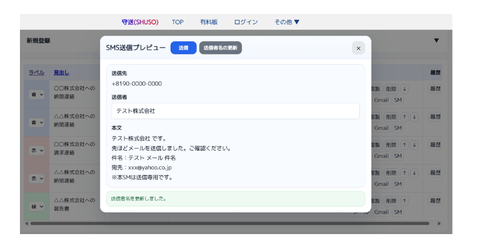This screenshot has width=484, height=242.
Task: Delete the ○○株式会社への納期連絡 row
Action: tap(391, 89)
